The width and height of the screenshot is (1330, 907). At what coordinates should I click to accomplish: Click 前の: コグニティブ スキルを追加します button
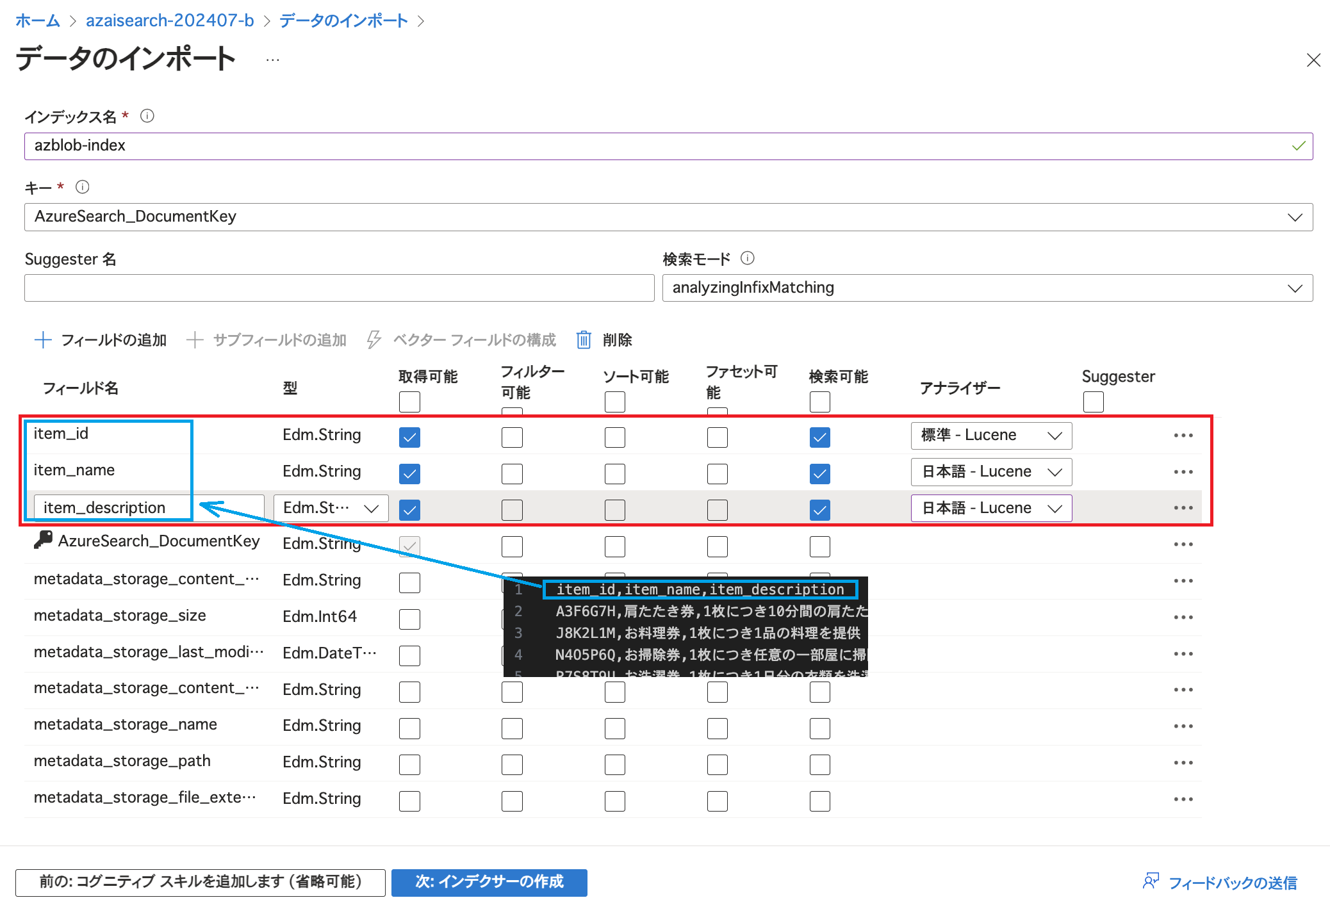pyautogui.click(x=200, y=882)
